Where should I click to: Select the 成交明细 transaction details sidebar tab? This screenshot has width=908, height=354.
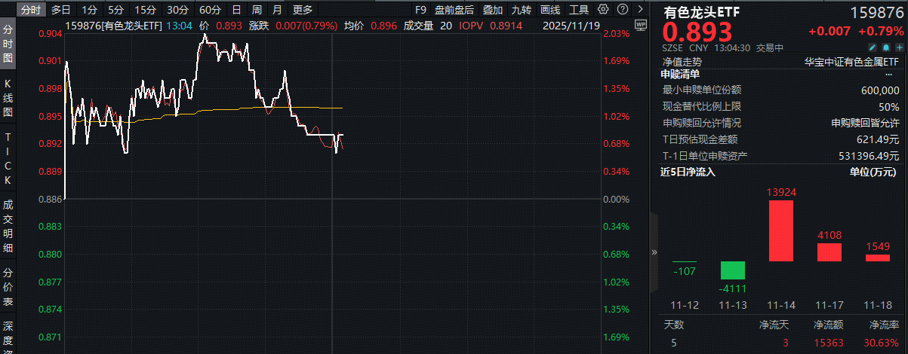(8, 225)
